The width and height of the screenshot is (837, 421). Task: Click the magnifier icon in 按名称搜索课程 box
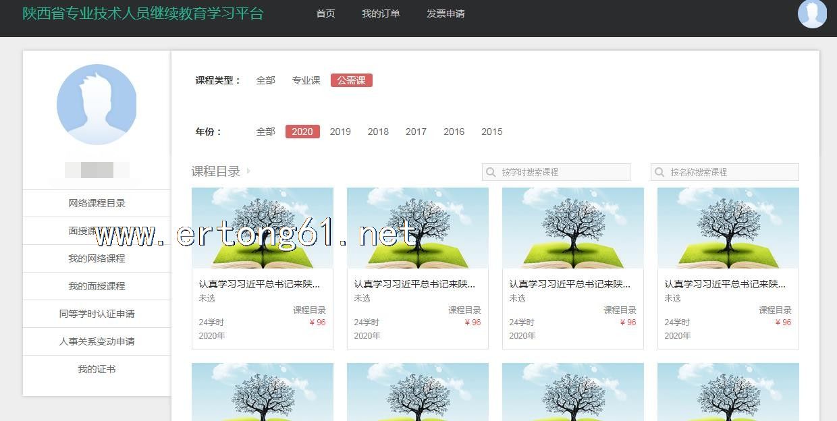point(659,172)
